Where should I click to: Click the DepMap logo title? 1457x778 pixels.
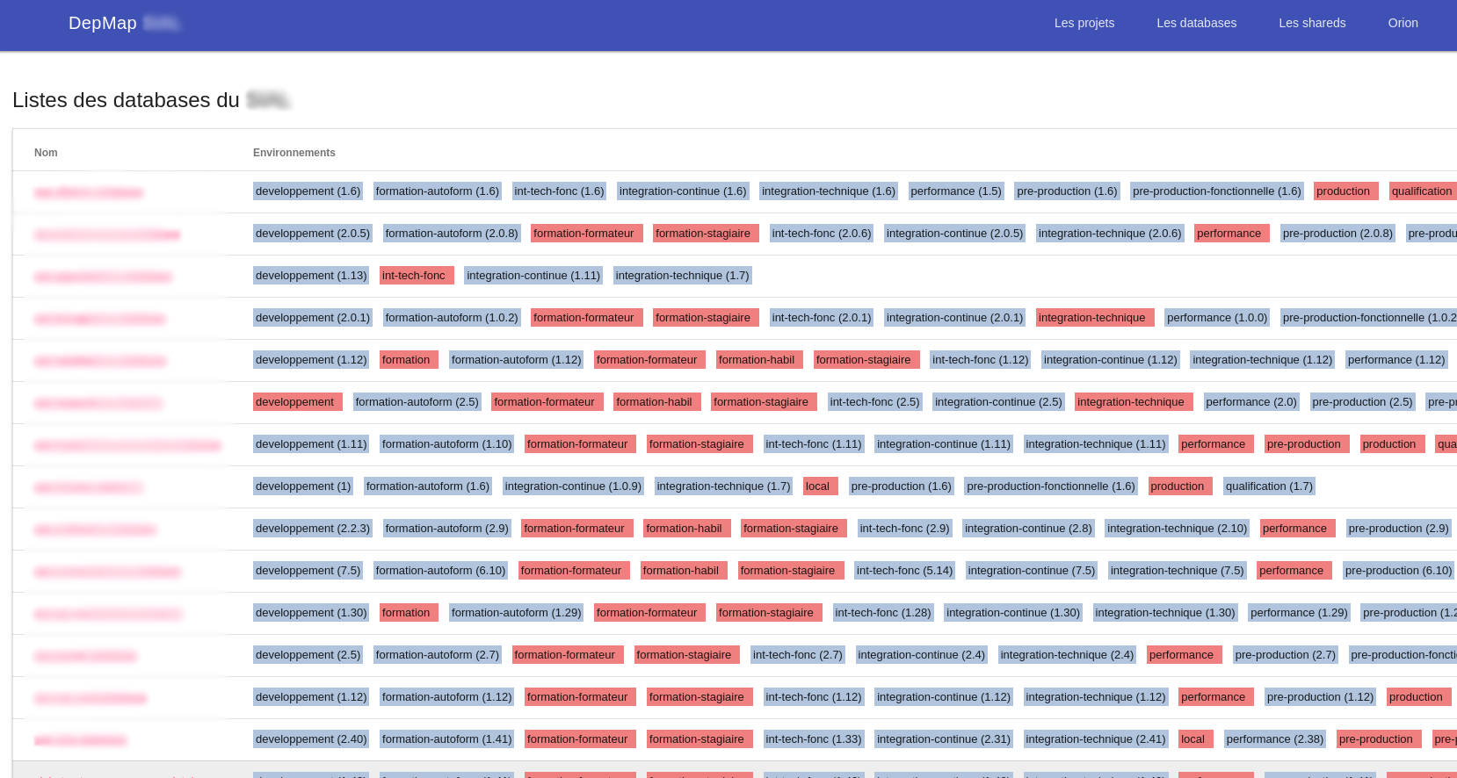[103, 23]
